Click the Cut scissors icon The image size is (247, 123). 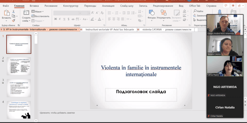14,11
